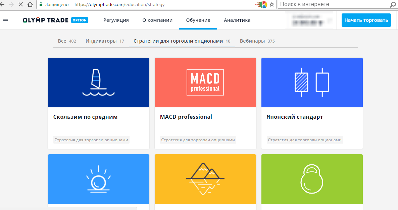The height and width of the screenshot is (210, 398).
Task: Select Стратегии для торговли опционами tab
Action: 182,41
